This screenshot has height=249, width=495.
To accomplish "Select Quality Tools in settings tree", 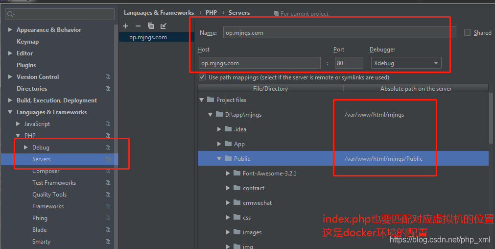I will pos(49,195).
